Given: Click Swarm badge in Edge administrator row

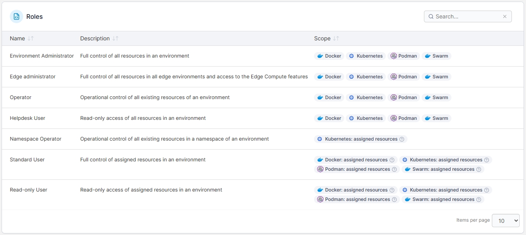Looking at the screenshot, I should click(x=437, y=77).
